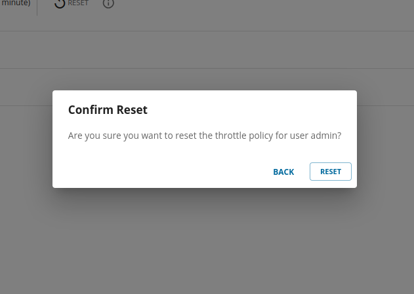Click the word "Confirm" in dialog heading

pyautogui.click(x=91, y=110)
